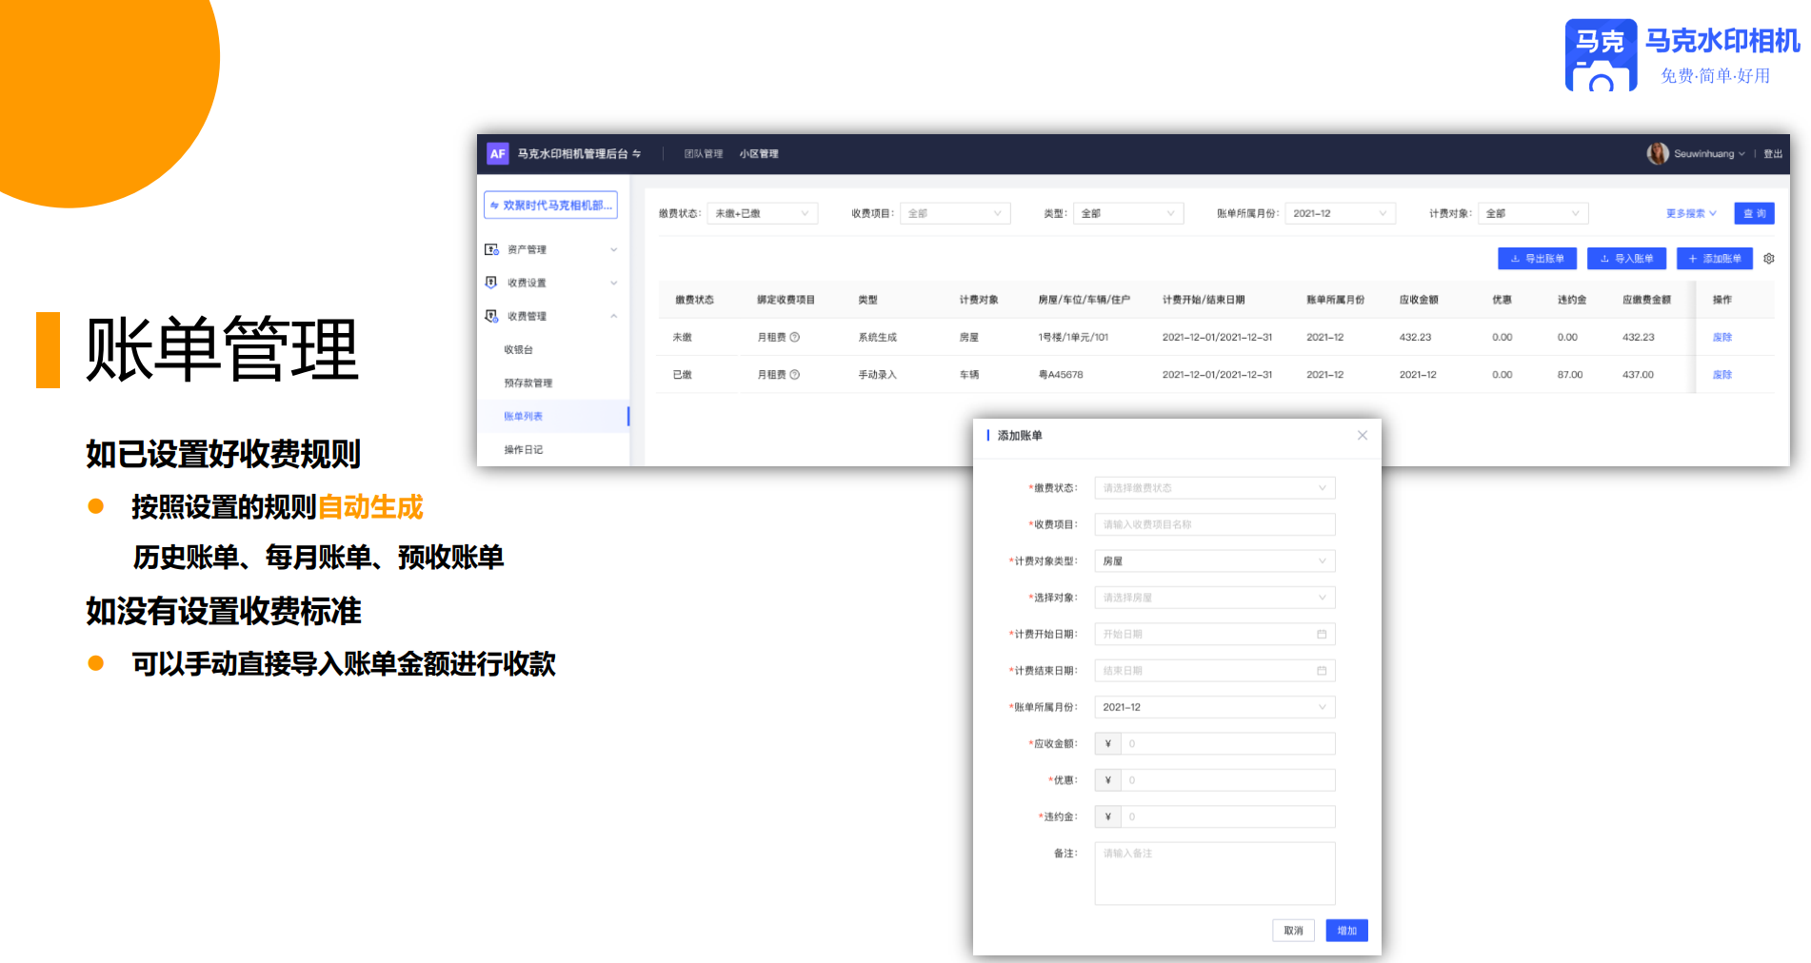
Task: Open the 计费对象 filter dropdown
Action: click(1534, 213)
